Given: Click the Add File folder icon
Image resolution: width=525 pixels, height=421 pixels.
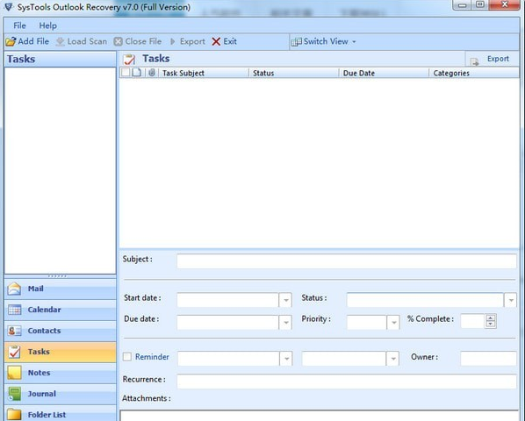Looking at the screenshot, I should (11, 41).
